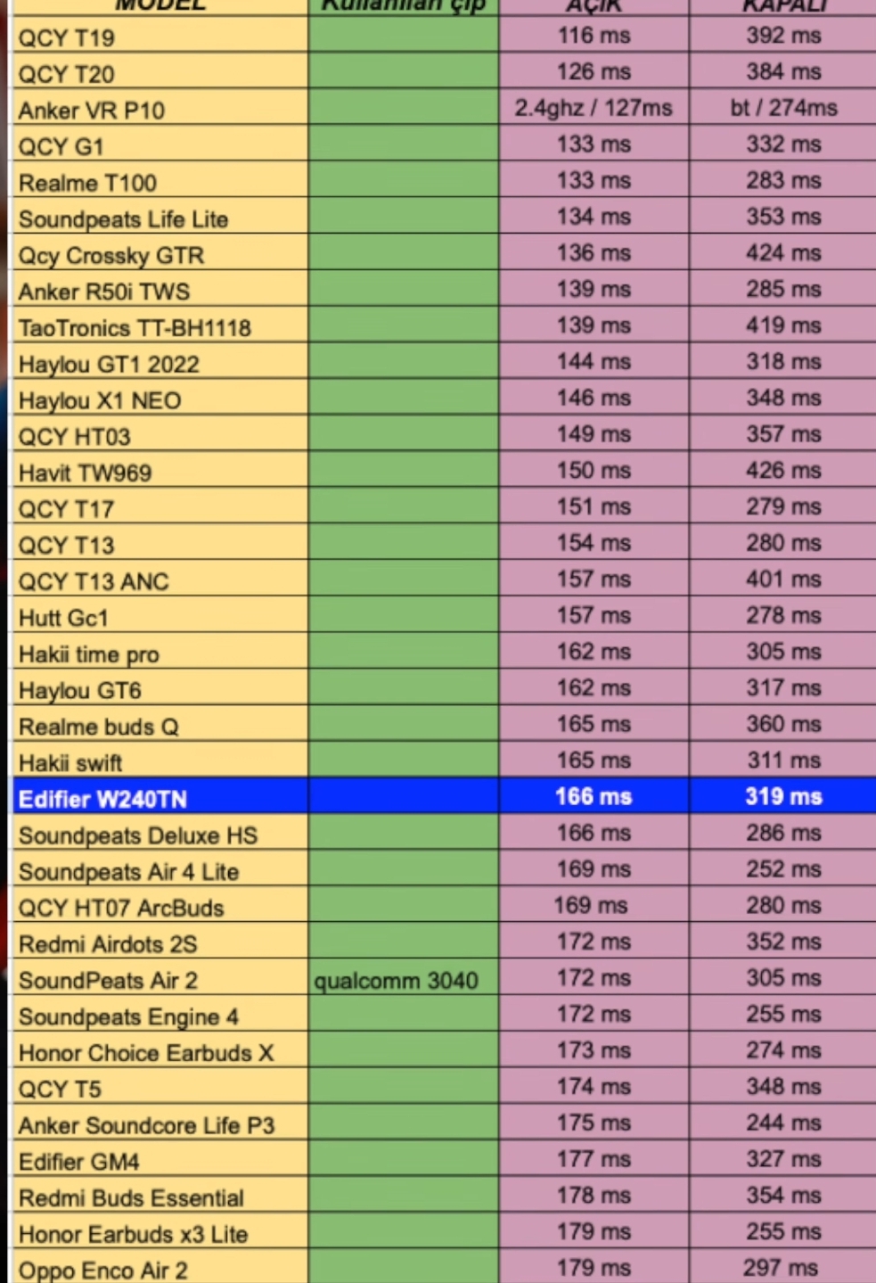876x1283 pixels.
Task: Select the 283 ms value
Action: click(x=783, y=180)
